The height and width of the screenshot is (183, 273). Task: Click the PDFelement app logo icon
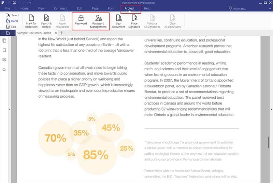click(3, 3)
